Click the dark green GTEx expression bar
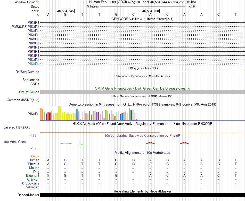Viewport: 245px width, 201px height. pos(131,115)
